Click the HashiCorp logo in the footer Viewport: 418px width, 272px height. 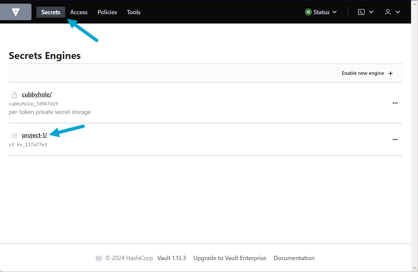[98, 258]
